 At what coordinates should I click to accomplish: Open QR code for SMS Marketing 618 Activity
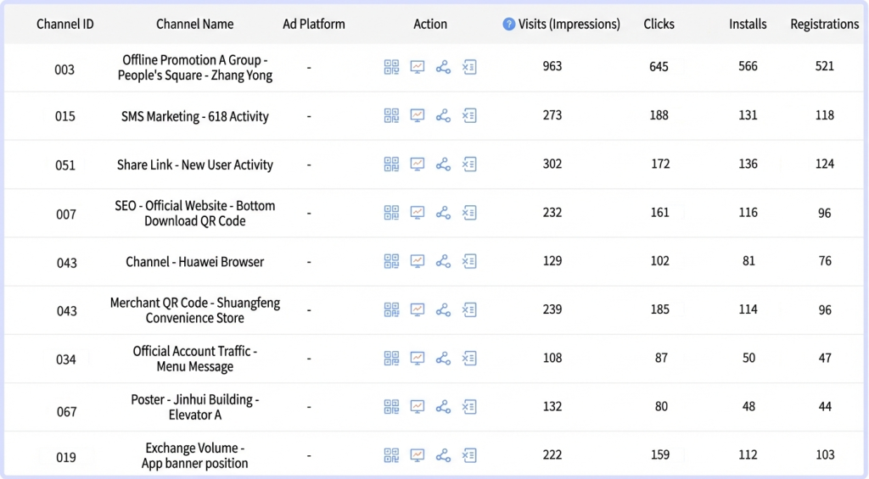click(x=391, y=115)
